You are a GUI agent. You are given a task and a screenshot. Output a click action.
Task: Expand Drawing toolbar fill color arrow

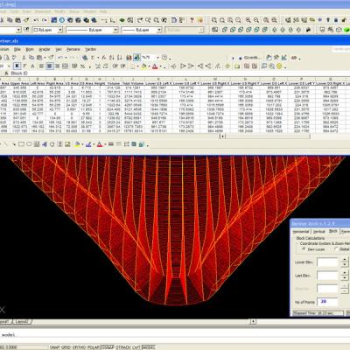click(82, 144)
